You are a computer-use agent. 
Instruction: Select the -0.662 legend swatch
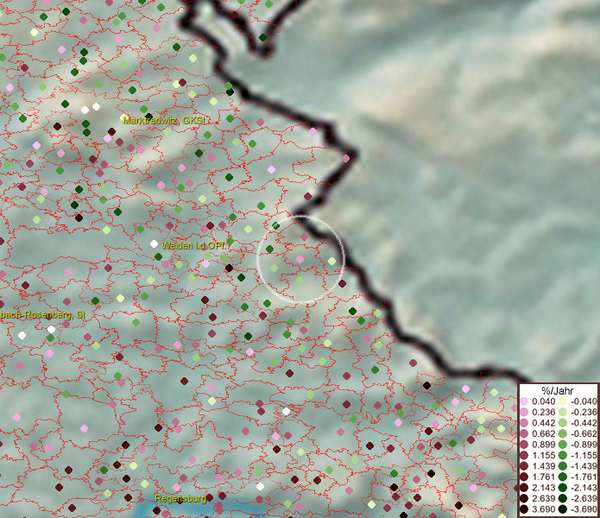(563, 434)
